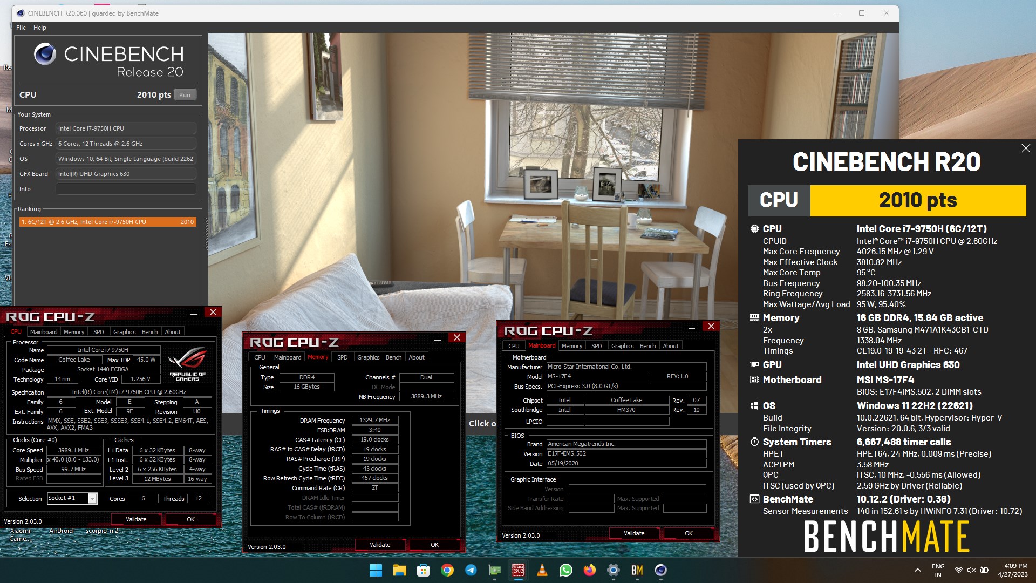Open the Settings gear taskbar icon

tap(614, 570)
